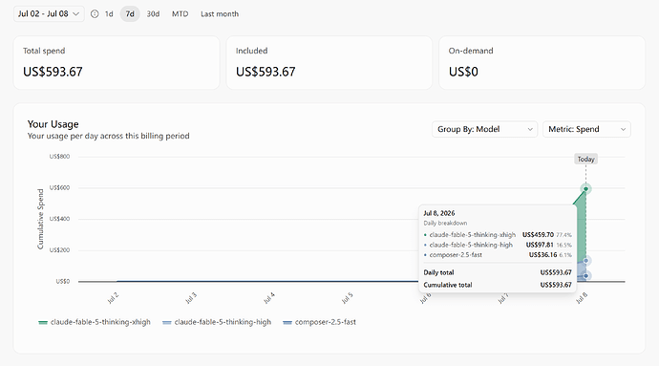Open the Jul 02 - Jul 08 date range dropdown
This screenshot has width=659, height=366.
(x=49, y=14)
